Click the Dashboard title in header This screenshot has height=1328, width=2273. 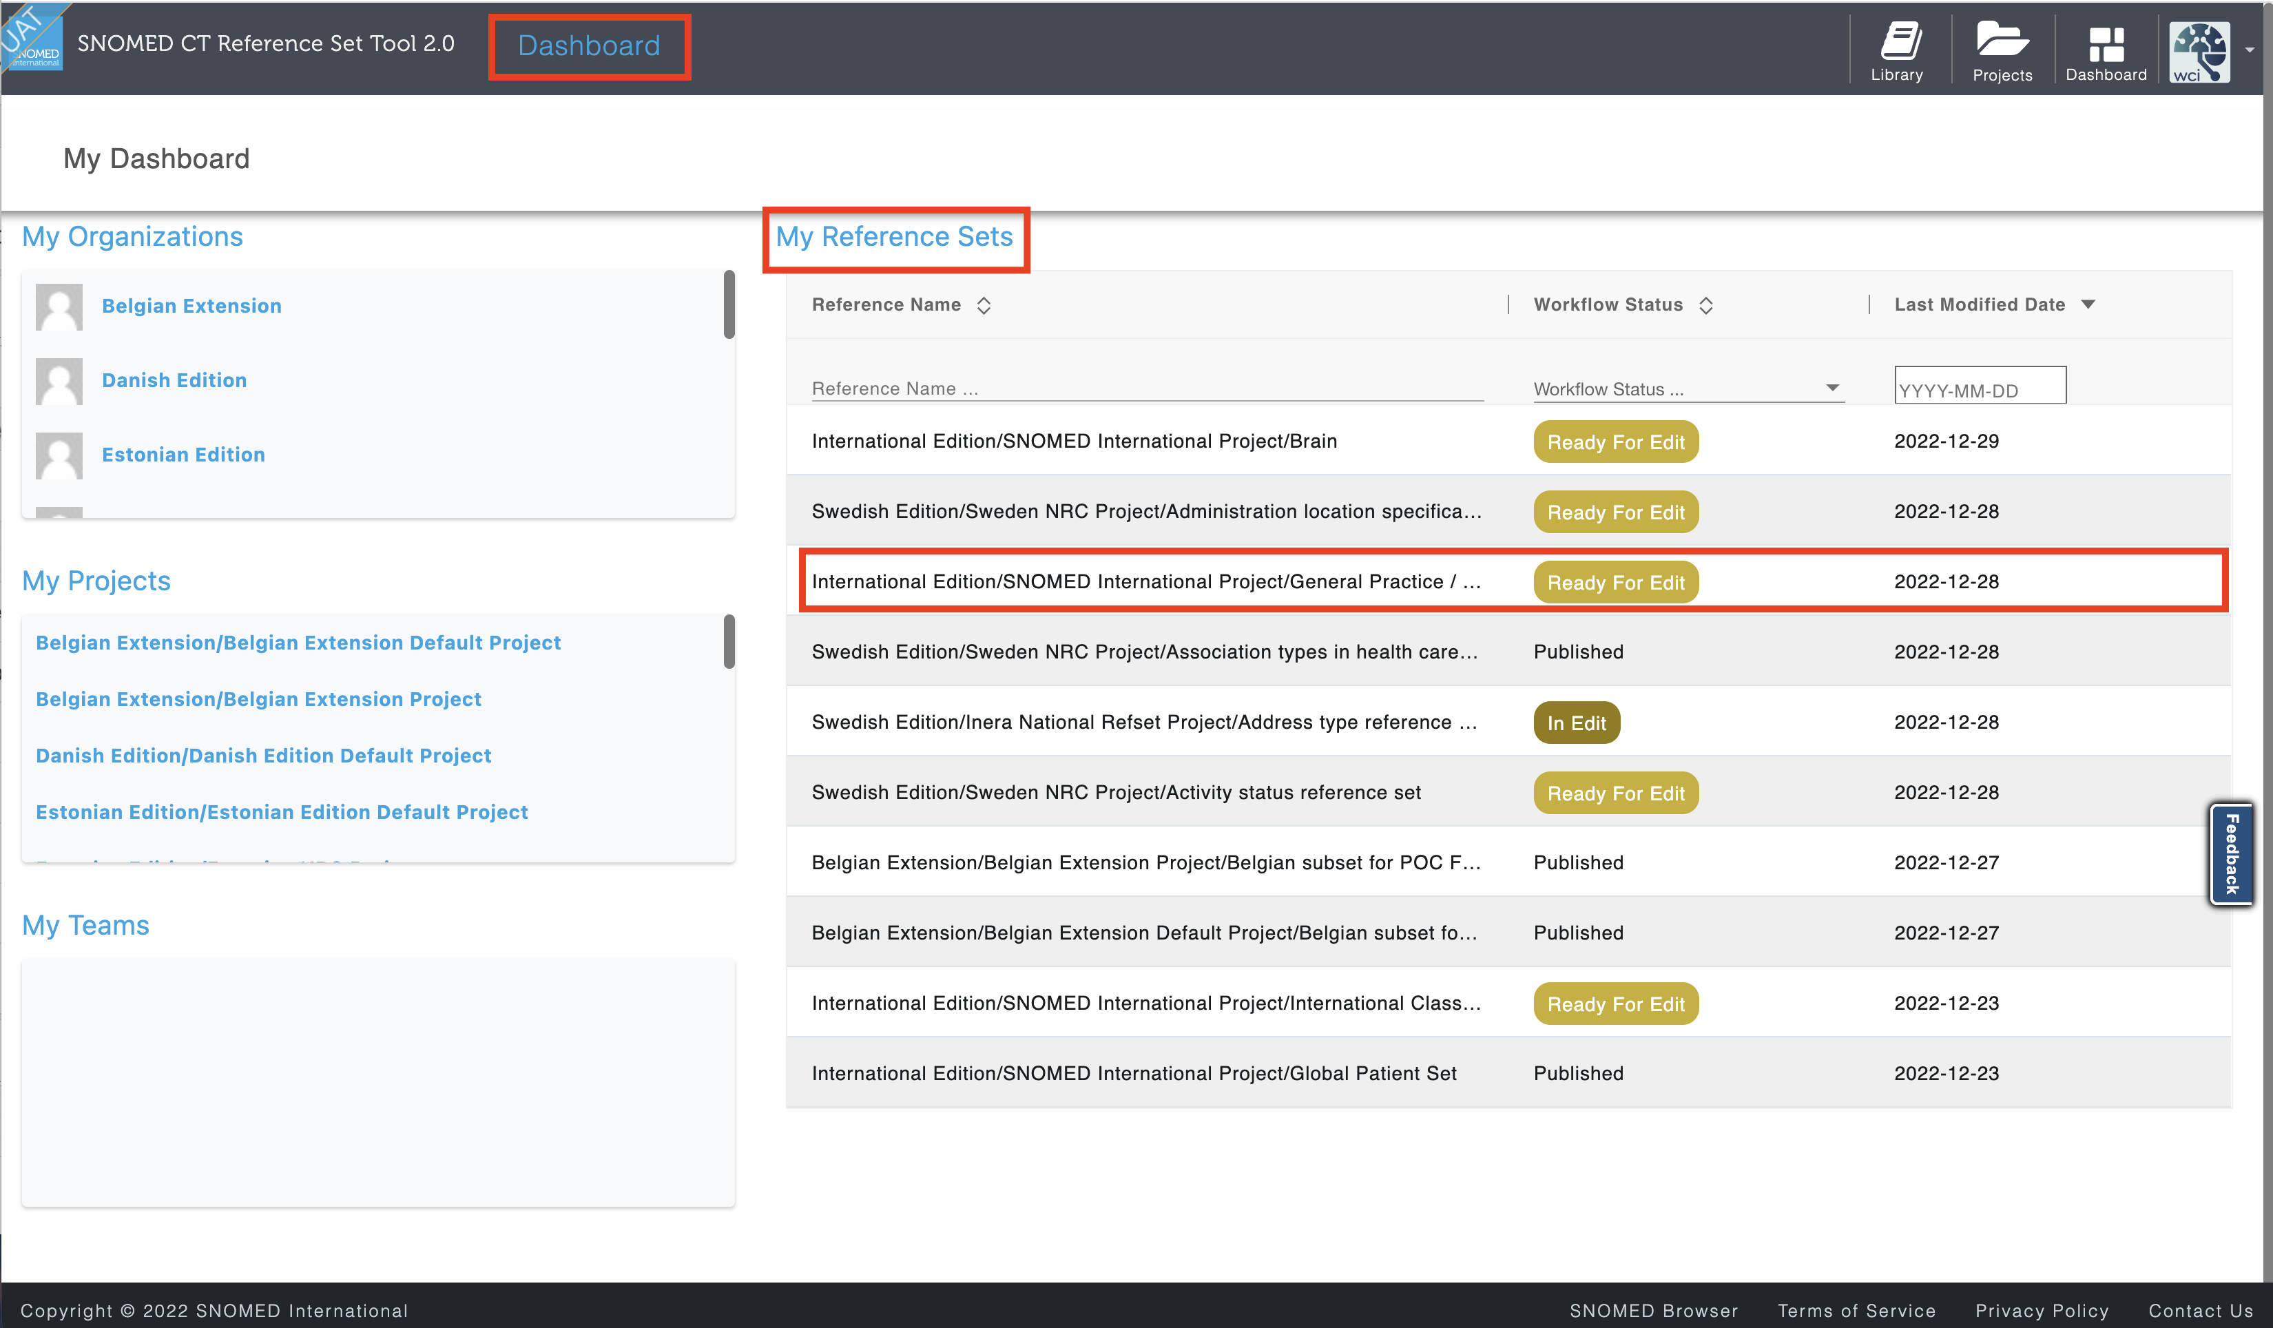(x=589, y=46)
